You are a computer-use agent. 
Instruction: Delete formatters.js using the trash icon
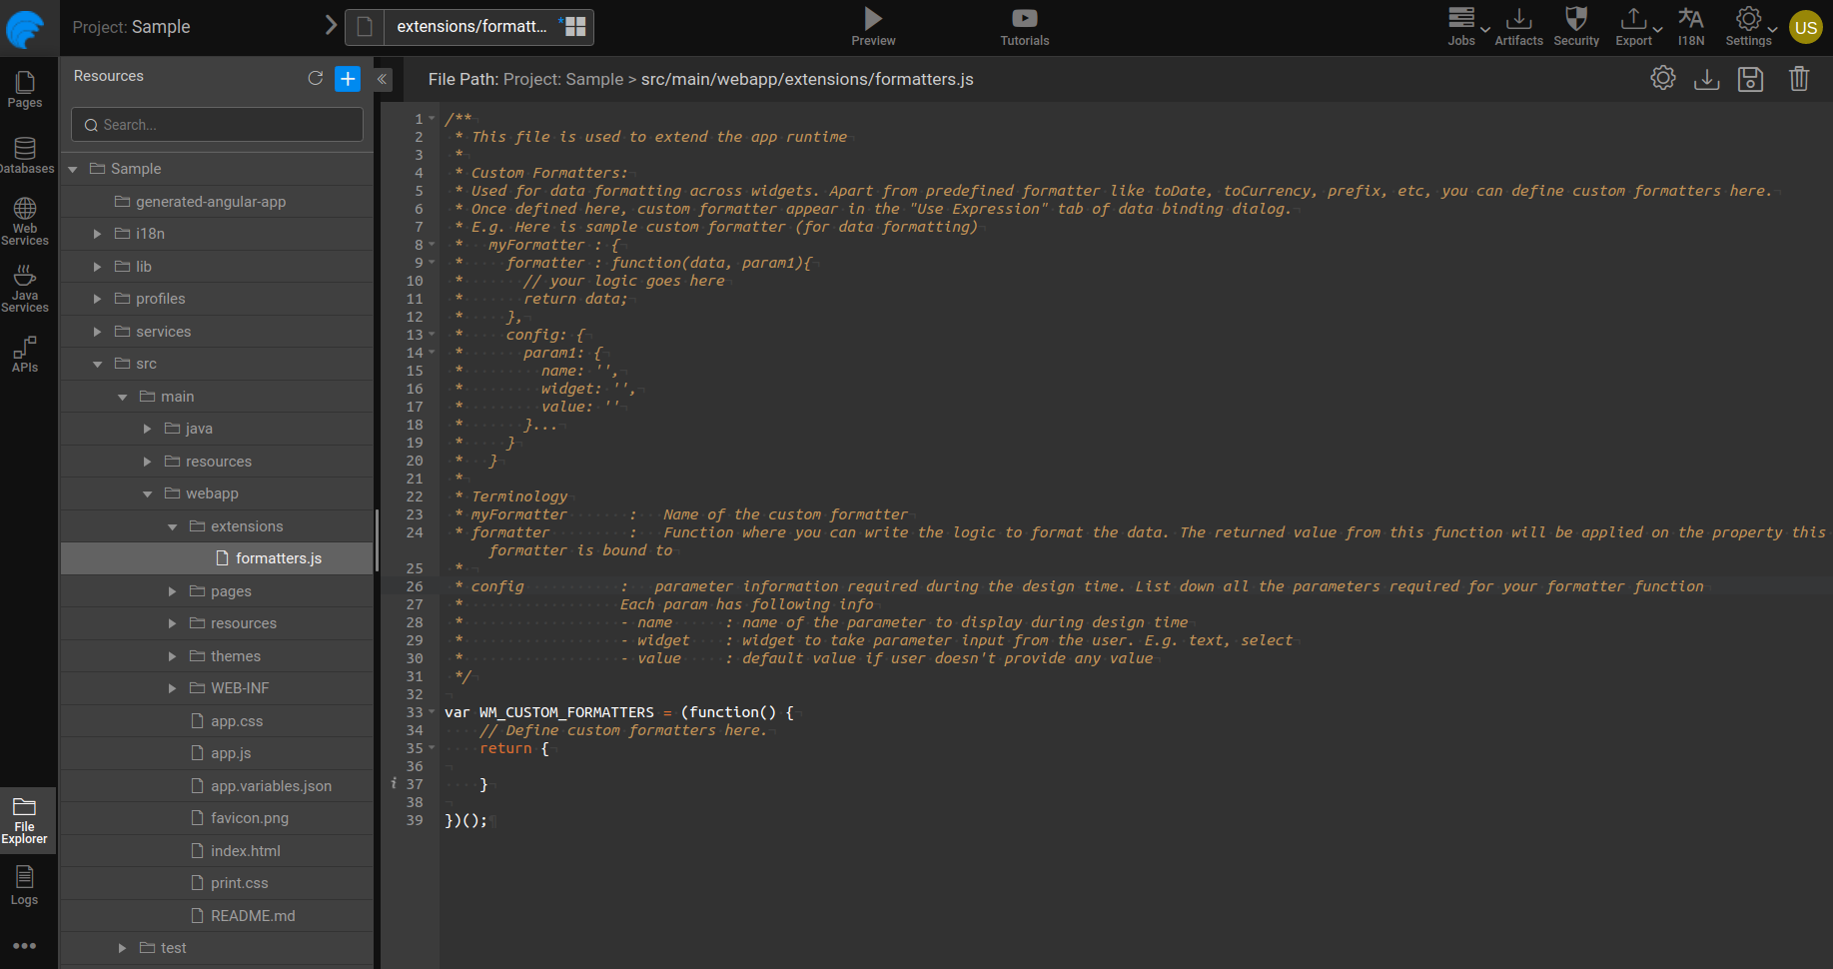coord(1799,78)
